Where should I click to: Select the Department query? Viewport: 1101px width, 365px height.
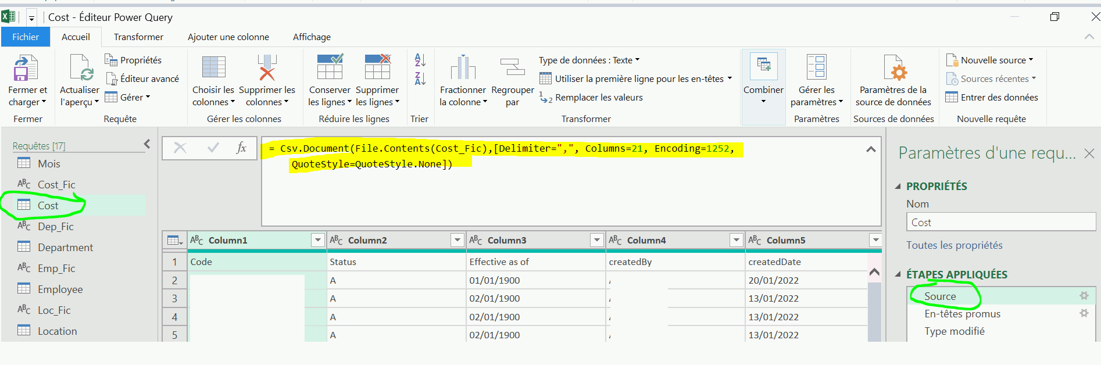pyautogui.click(x=65, y=248)
